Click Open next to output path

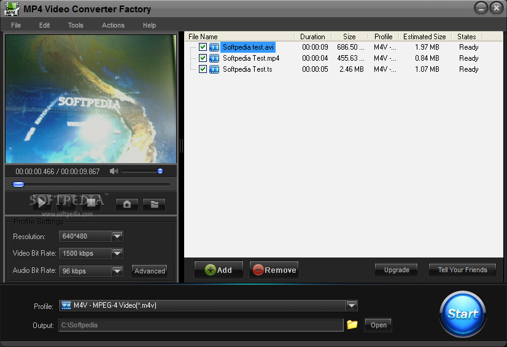[378, 325]
